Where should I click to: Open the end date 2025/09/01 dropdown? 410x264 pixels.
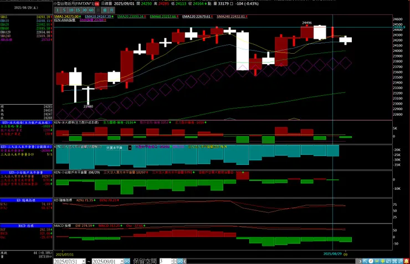pyautogui.click(x=121, y=261)
